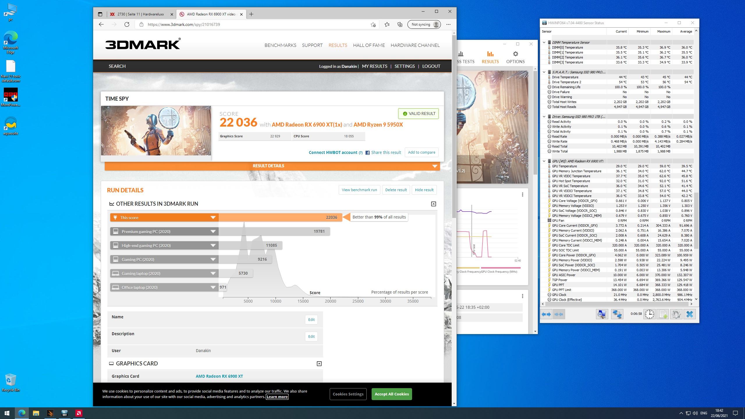Collapse S.M.A.R.T. Samsung SSD group
The height and width of the screenshot is (419, 745).
pyautogui.click(x=544, y=72)
